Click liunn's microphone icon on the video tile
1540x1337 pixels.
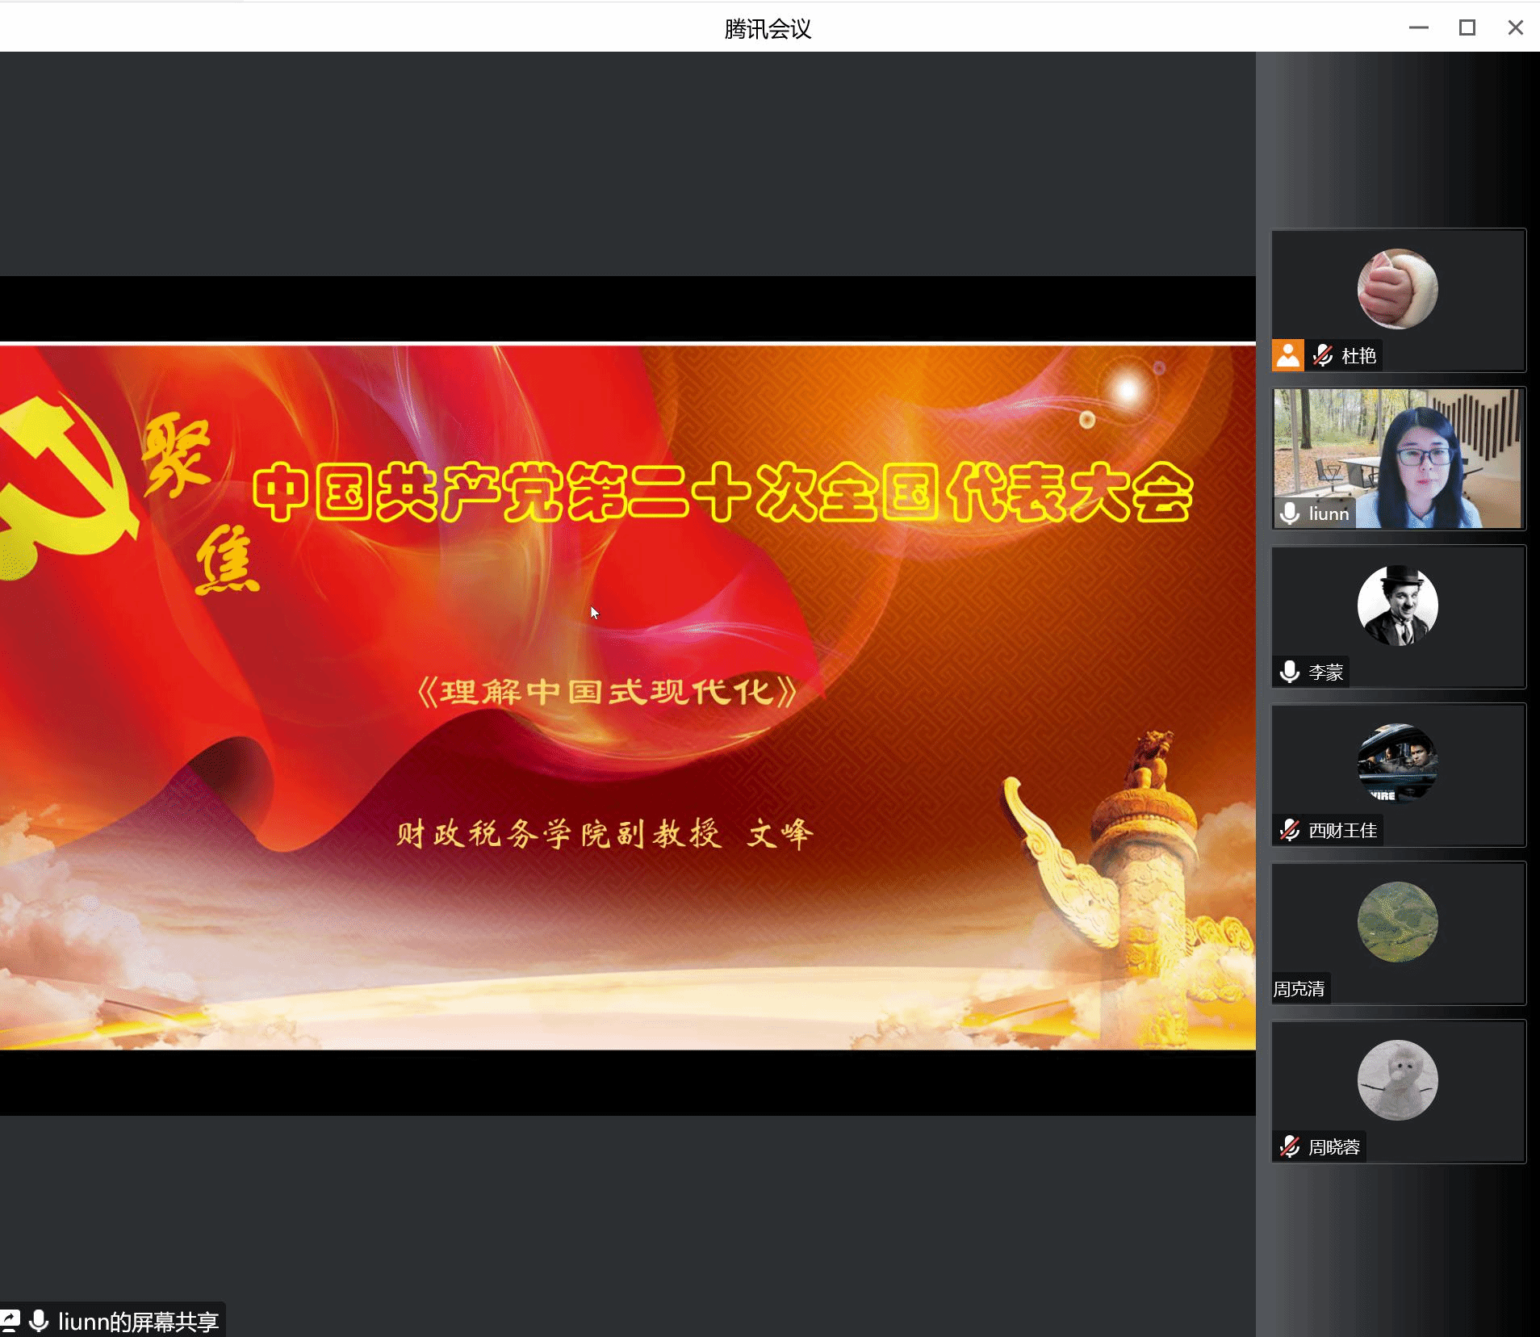coord(1290,513)
